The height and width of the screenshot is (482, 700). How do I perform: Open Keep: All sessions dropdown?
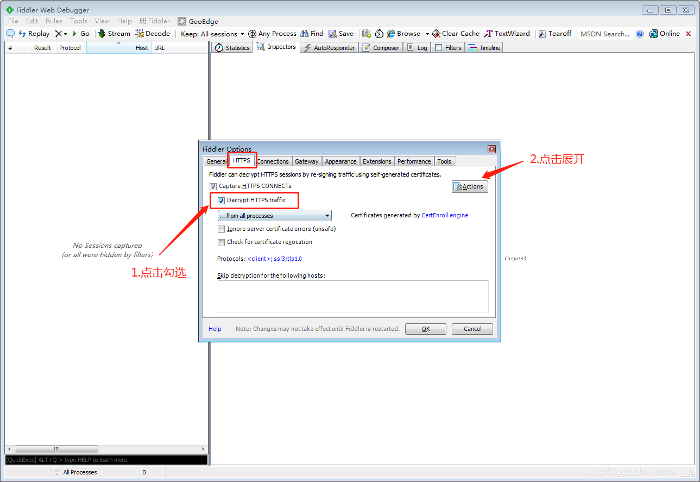pyautogui.click(x=212, y=34)
